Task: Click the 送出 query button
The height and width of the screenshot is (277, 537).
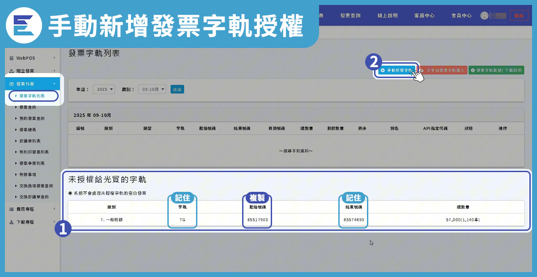Action: coord(177,89)
